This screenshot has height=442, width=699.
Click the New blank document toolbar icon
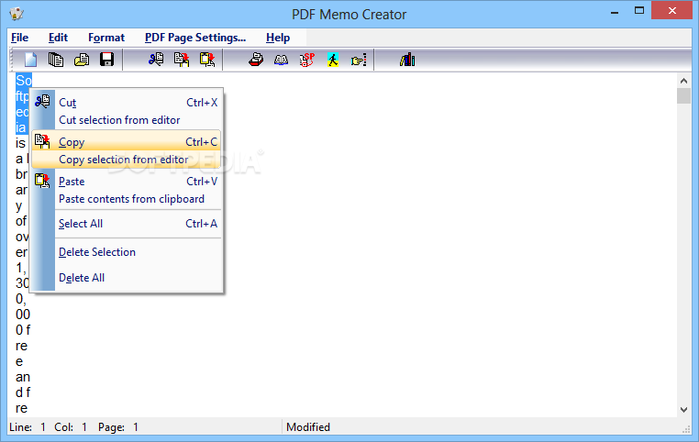point(31,60)
